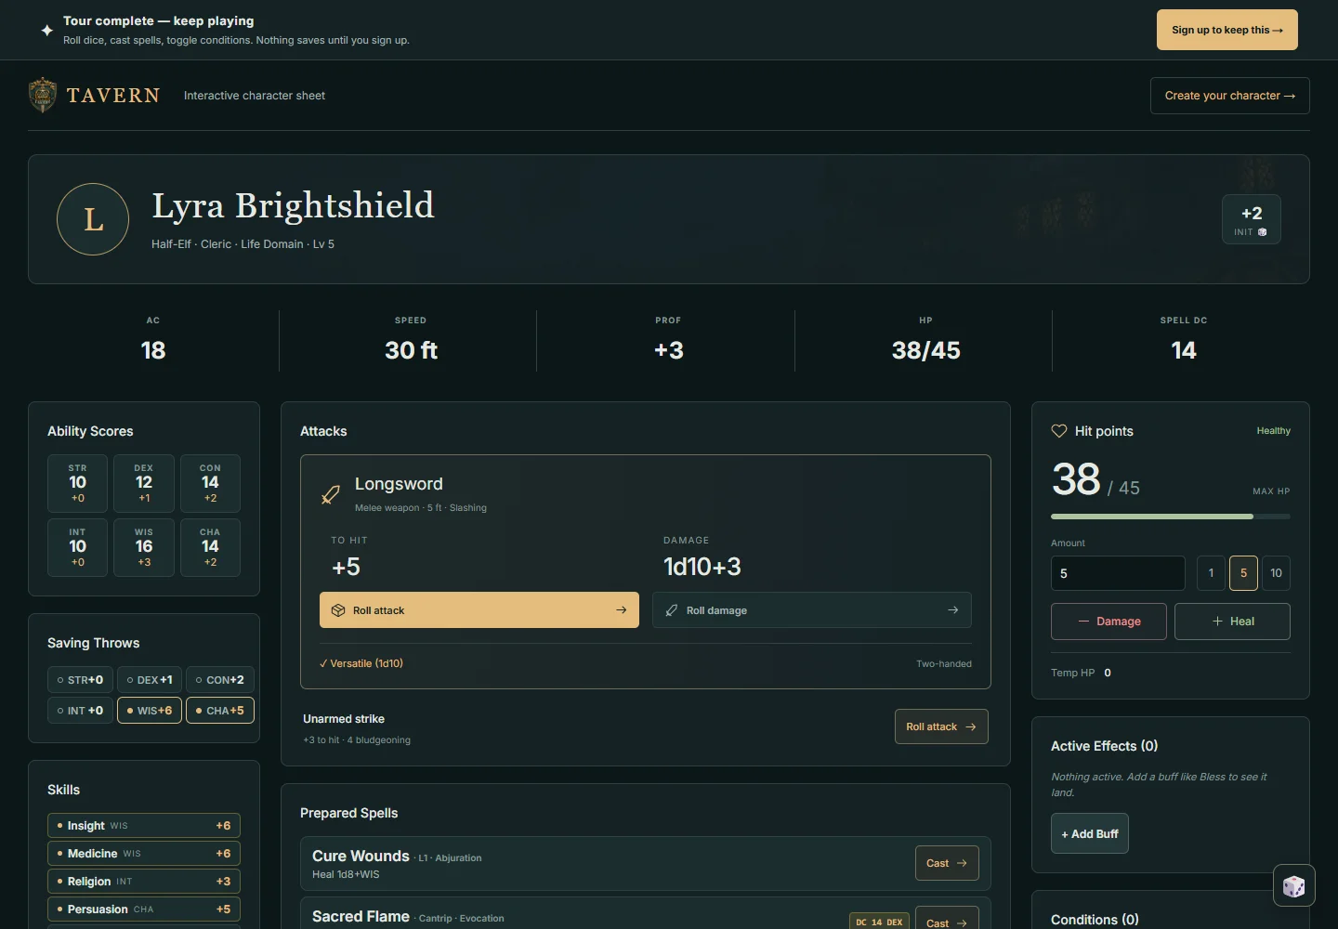1338x929 pixels.
Task: Roll attack with the Longsword
Action: pyautogui.click(x=479, y=610)
